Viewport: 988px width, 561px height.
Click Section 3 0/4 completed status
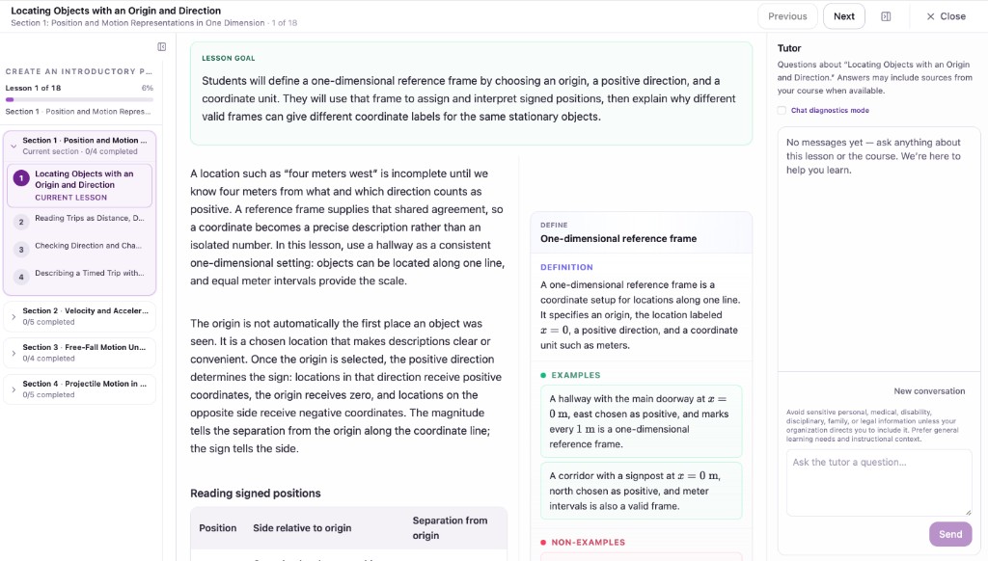(x=48, y=359)
